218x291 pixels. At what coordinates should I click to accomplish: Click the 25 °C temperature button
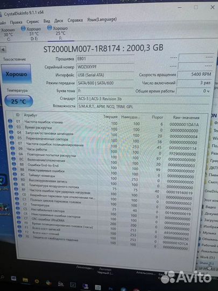18,101
